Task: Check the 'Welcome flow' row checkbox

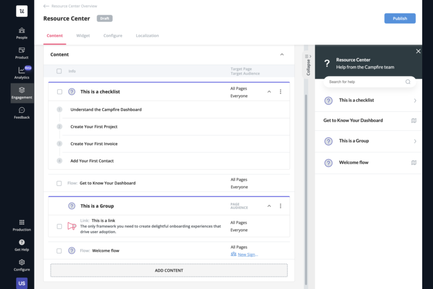Action: pyautogui.click(x=59, y=251)
